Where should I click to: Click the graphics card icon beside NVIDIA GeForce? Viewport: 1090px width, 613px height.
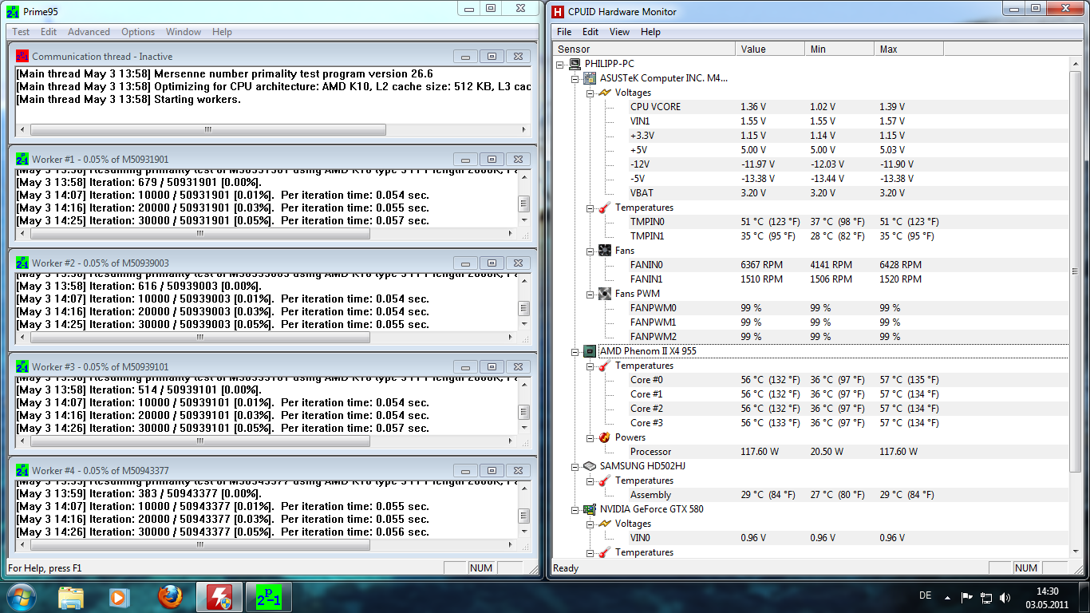tap(590, 509)
